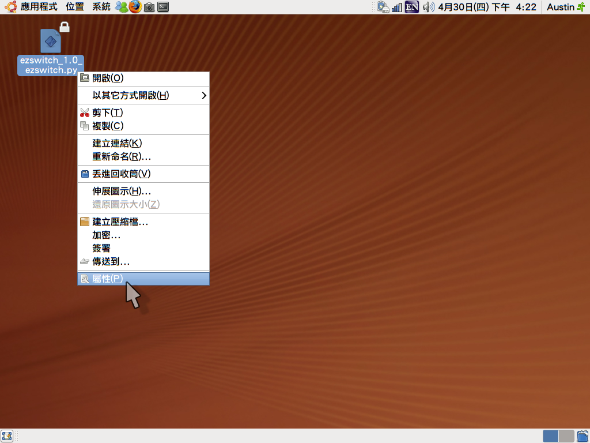Select 丟進回收筒(V) to trash the file
Screen dimensions: 590x443
click(x=121, y=174)
